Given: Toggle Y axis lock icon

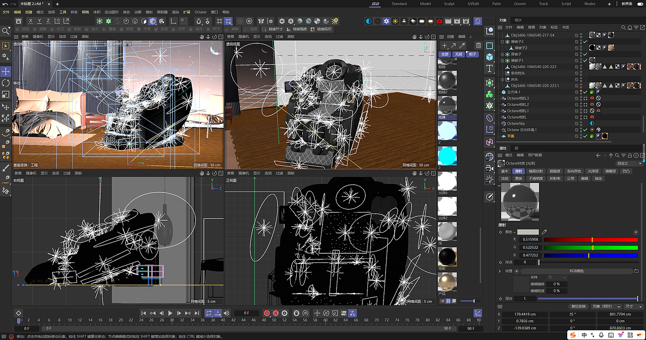Looking at the screenshot, I should pos(39,21).
